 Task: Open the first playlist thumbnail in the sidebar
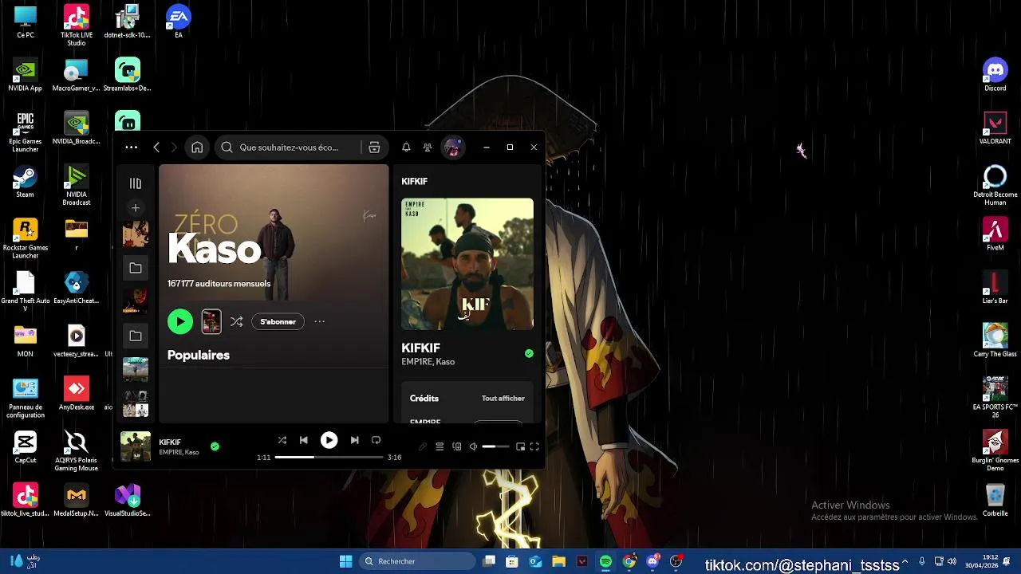(136, 234)
